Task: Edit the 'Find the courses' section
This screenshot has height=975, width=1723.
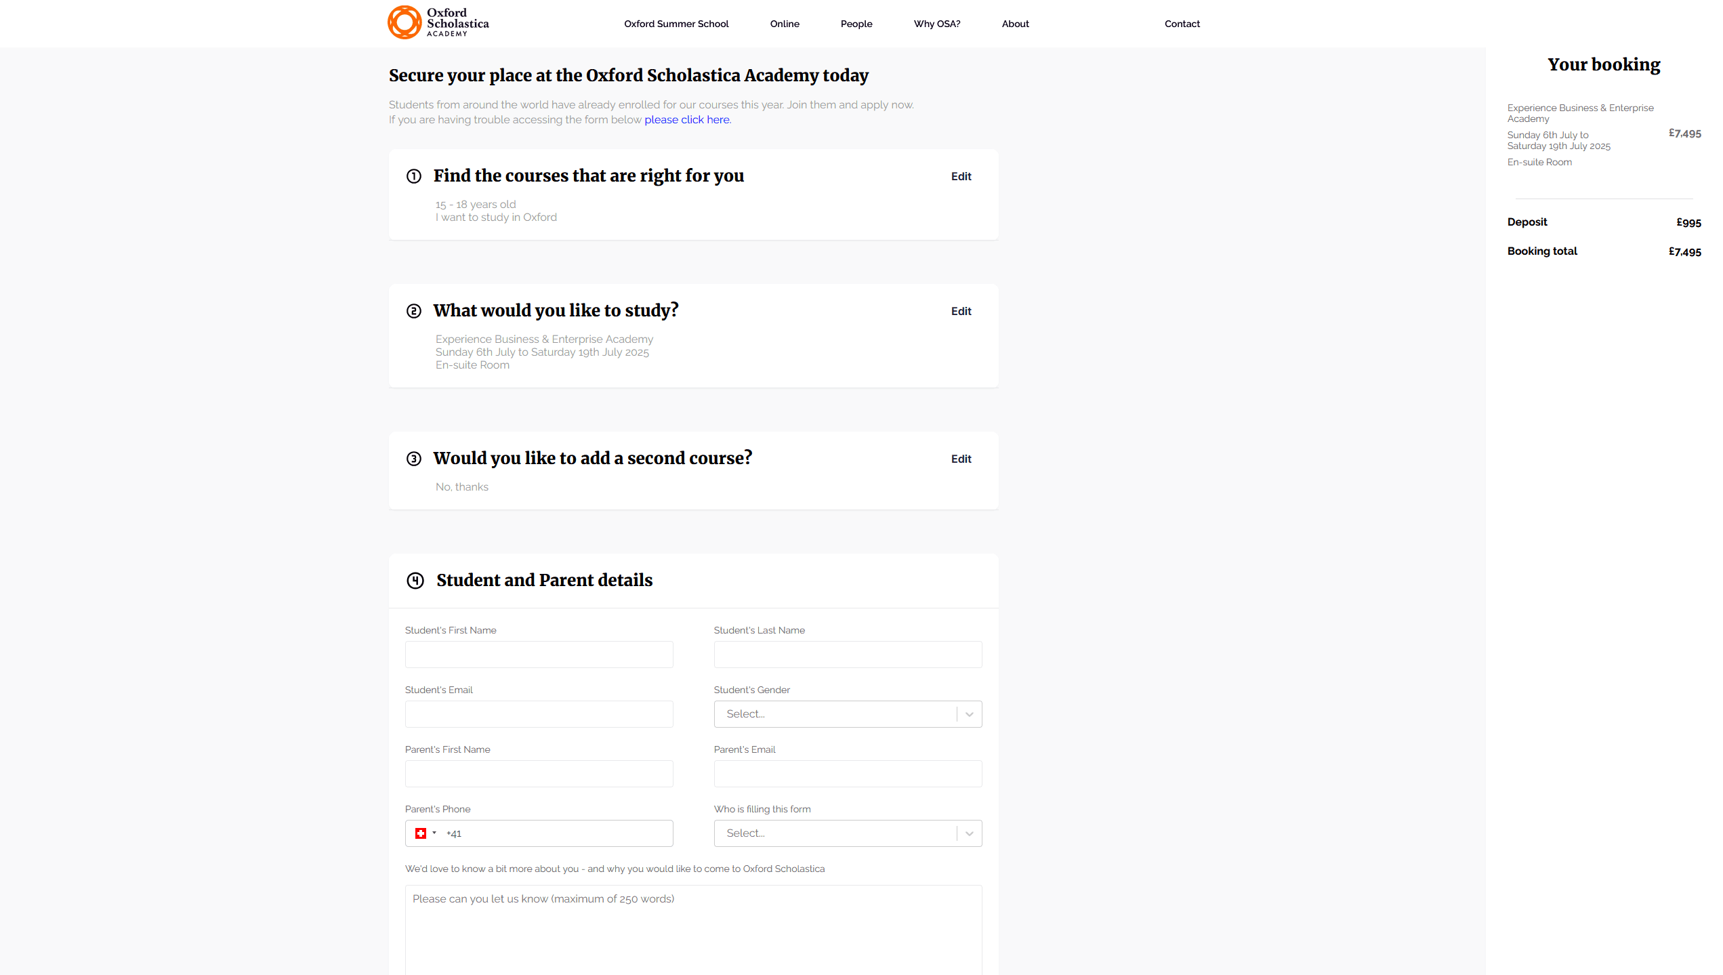Action: [961, 176]
